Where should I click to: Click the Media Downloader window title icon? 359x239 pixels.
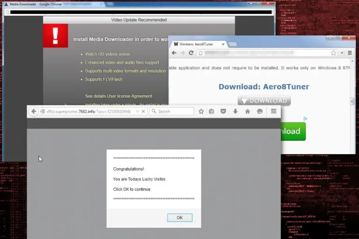(6, 4)
